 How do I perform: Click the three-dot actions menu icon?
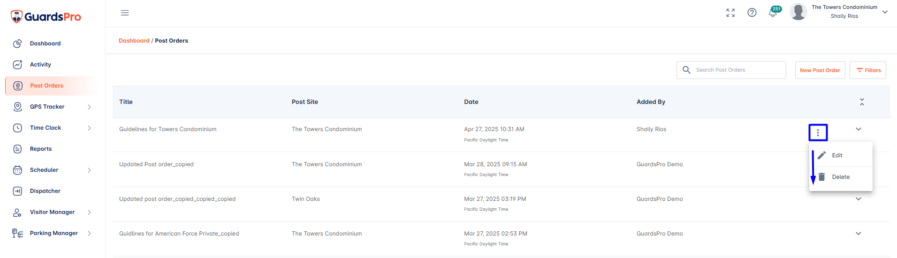click(818, 133)
